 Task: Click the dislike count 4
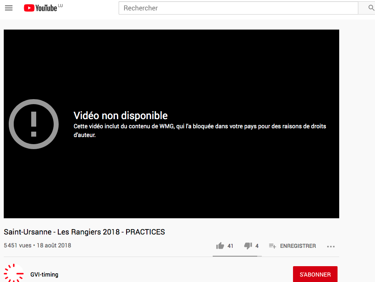257,246
